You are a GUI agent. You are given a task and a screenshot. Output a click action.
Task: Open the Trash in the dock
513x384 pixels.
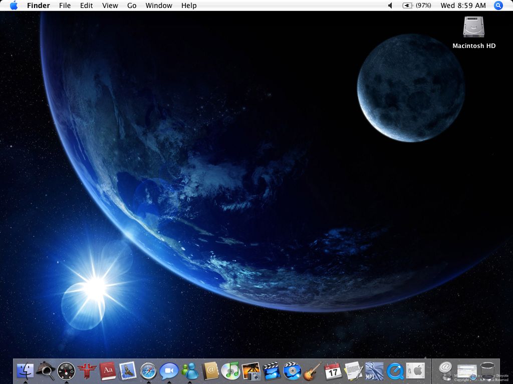pyautogui.click(x=487, y=371)
